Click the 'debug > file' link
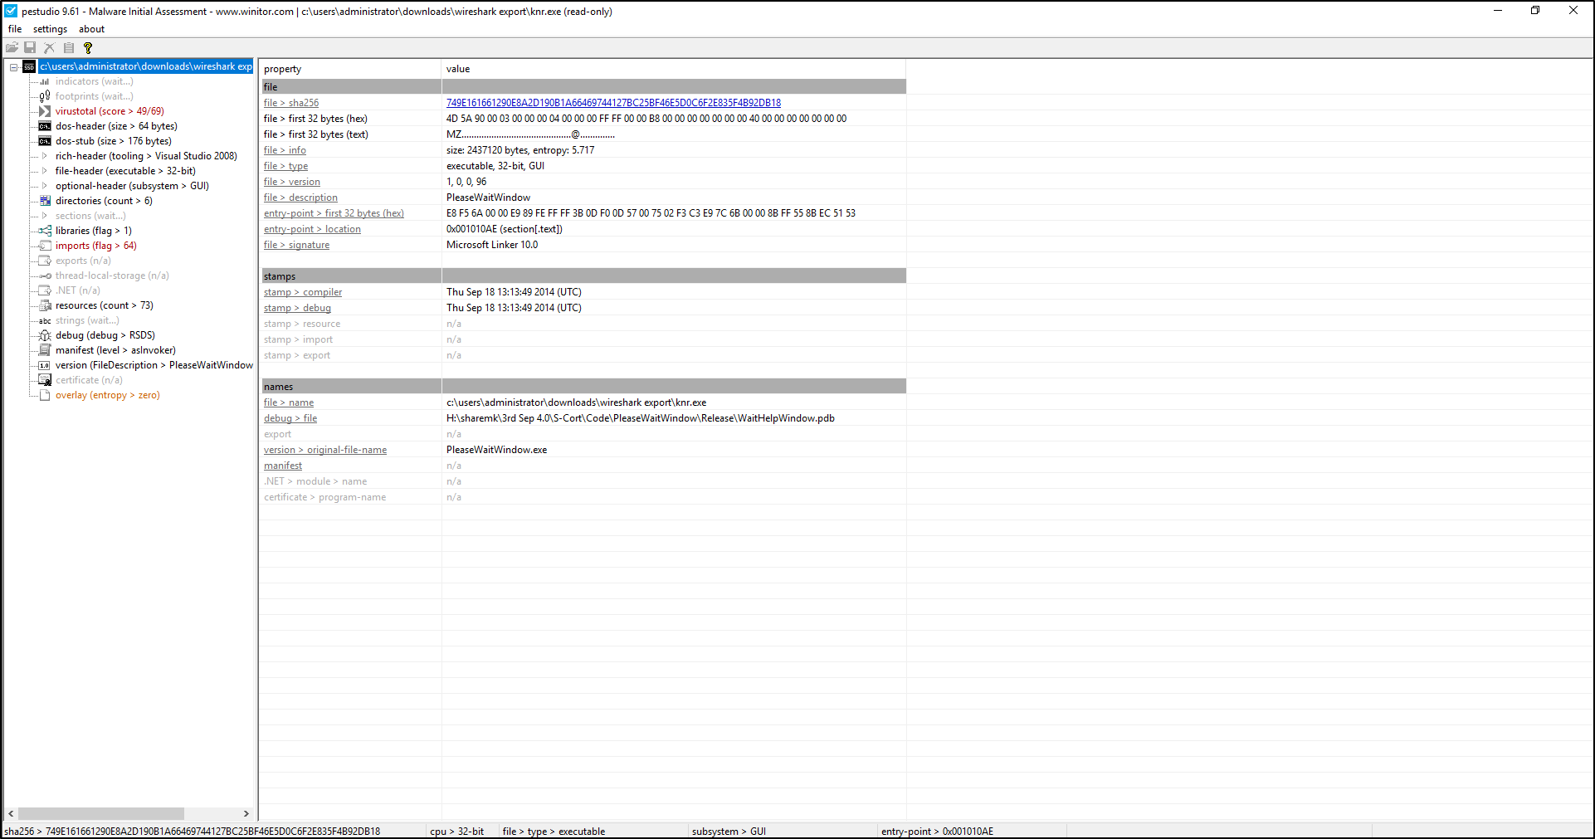The height and width of the screenshot is (839, 1595). (290, 418)
